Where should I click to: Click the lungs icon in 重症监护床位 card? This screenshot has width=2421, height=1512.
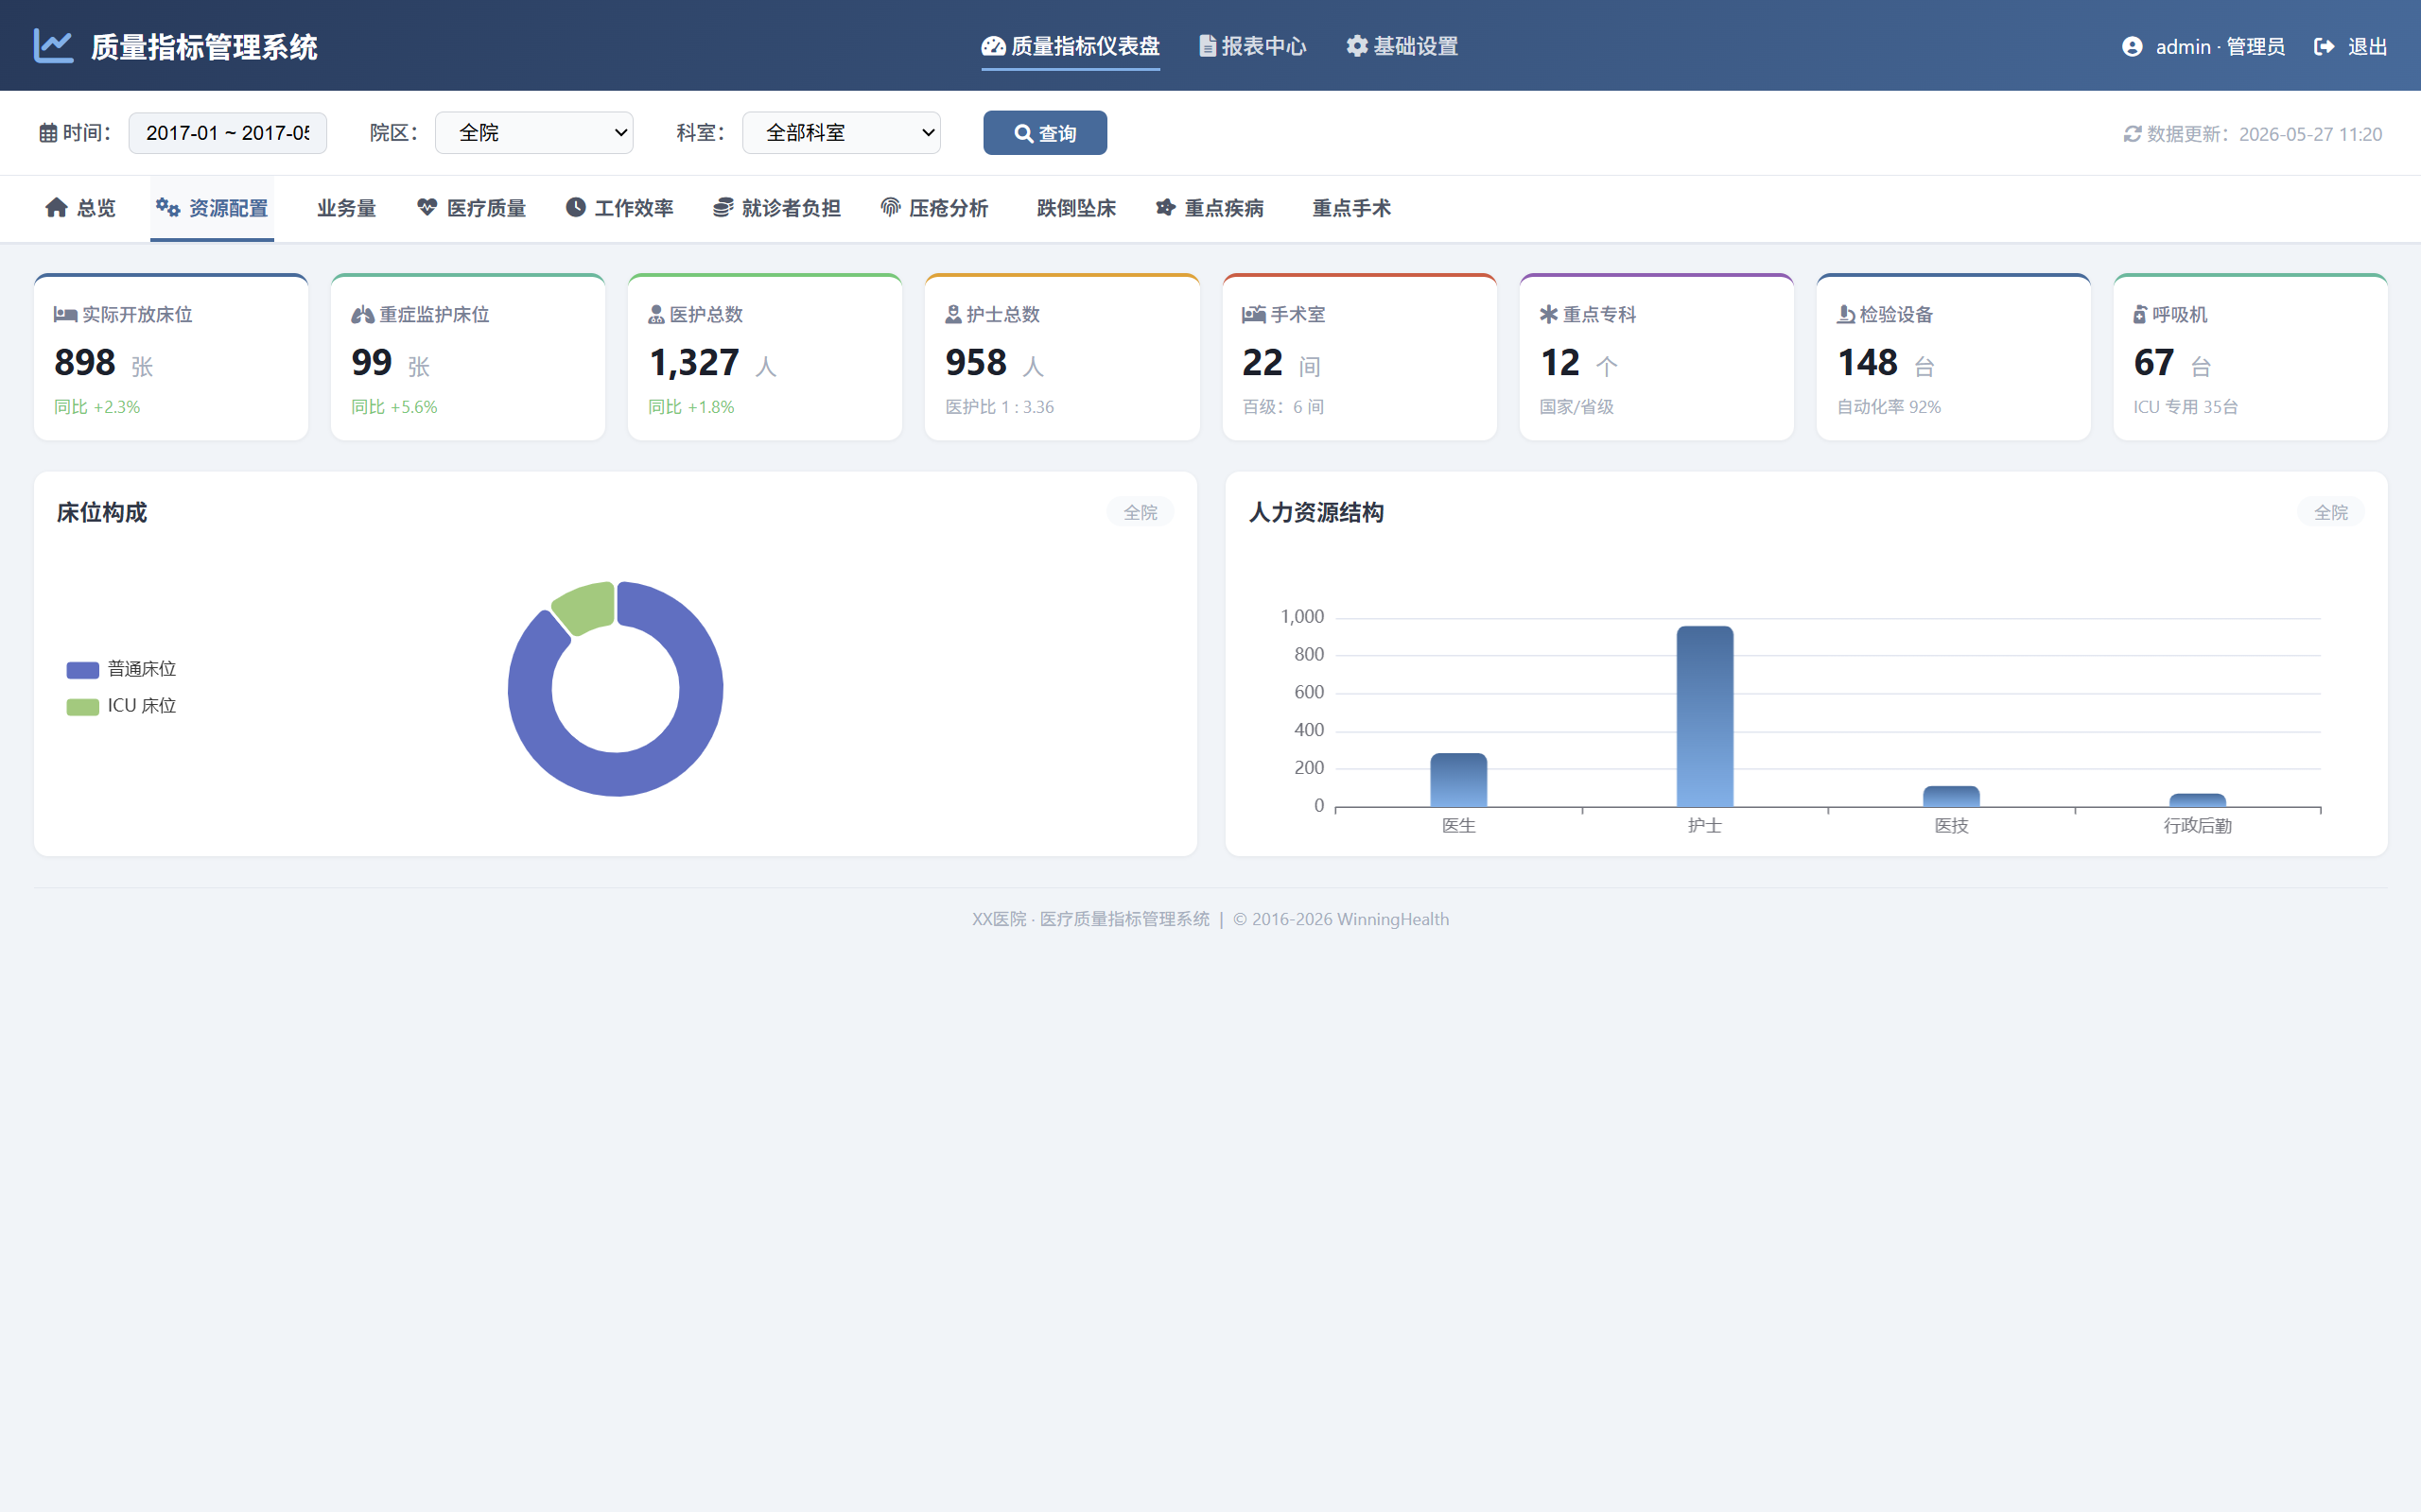[362, 315]
